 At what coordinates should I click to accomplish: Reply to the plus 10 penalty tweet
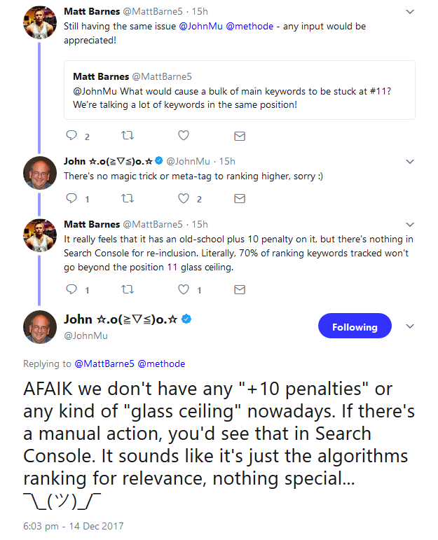coord(71,289)
